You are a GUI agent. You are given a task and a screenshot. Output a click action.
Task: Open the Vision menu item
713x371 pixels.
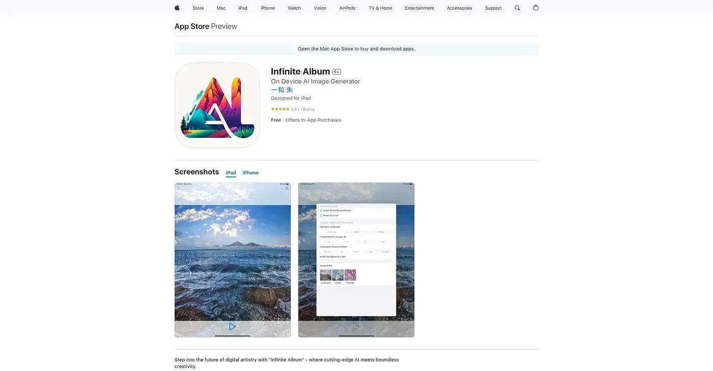[320, 8]
